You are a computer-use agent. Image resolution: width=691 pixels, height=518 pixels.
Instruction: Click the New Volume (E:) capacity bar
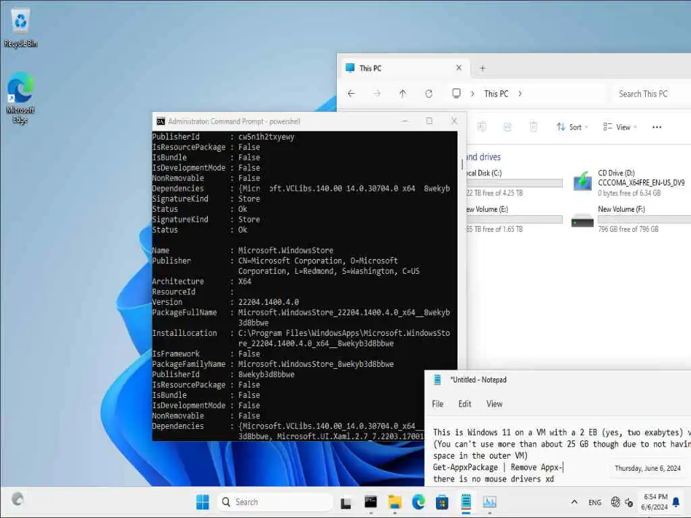click(514, 219)
